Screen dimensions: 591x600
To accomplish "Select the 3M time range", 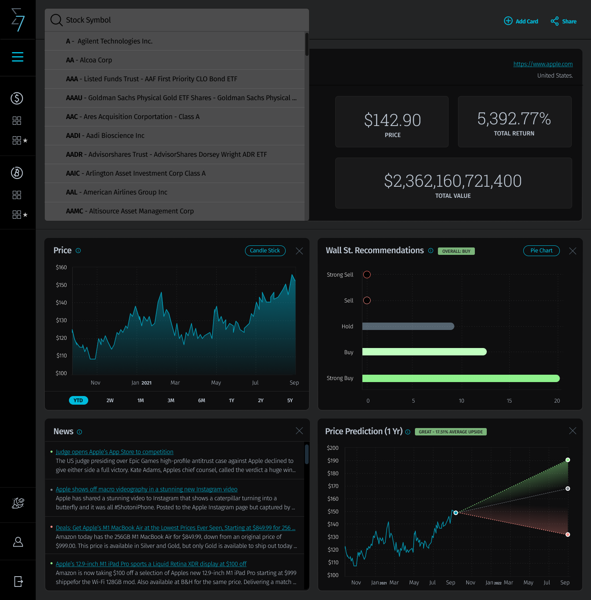I will click(x=171, y=400).
